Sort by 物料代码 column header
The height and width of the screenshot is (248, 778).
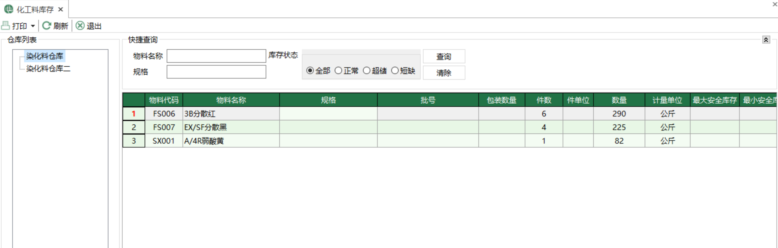pos(164,100)
